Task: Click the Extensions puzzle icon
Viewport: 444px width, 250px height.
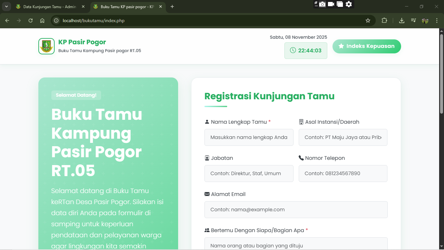Action: 385,20
